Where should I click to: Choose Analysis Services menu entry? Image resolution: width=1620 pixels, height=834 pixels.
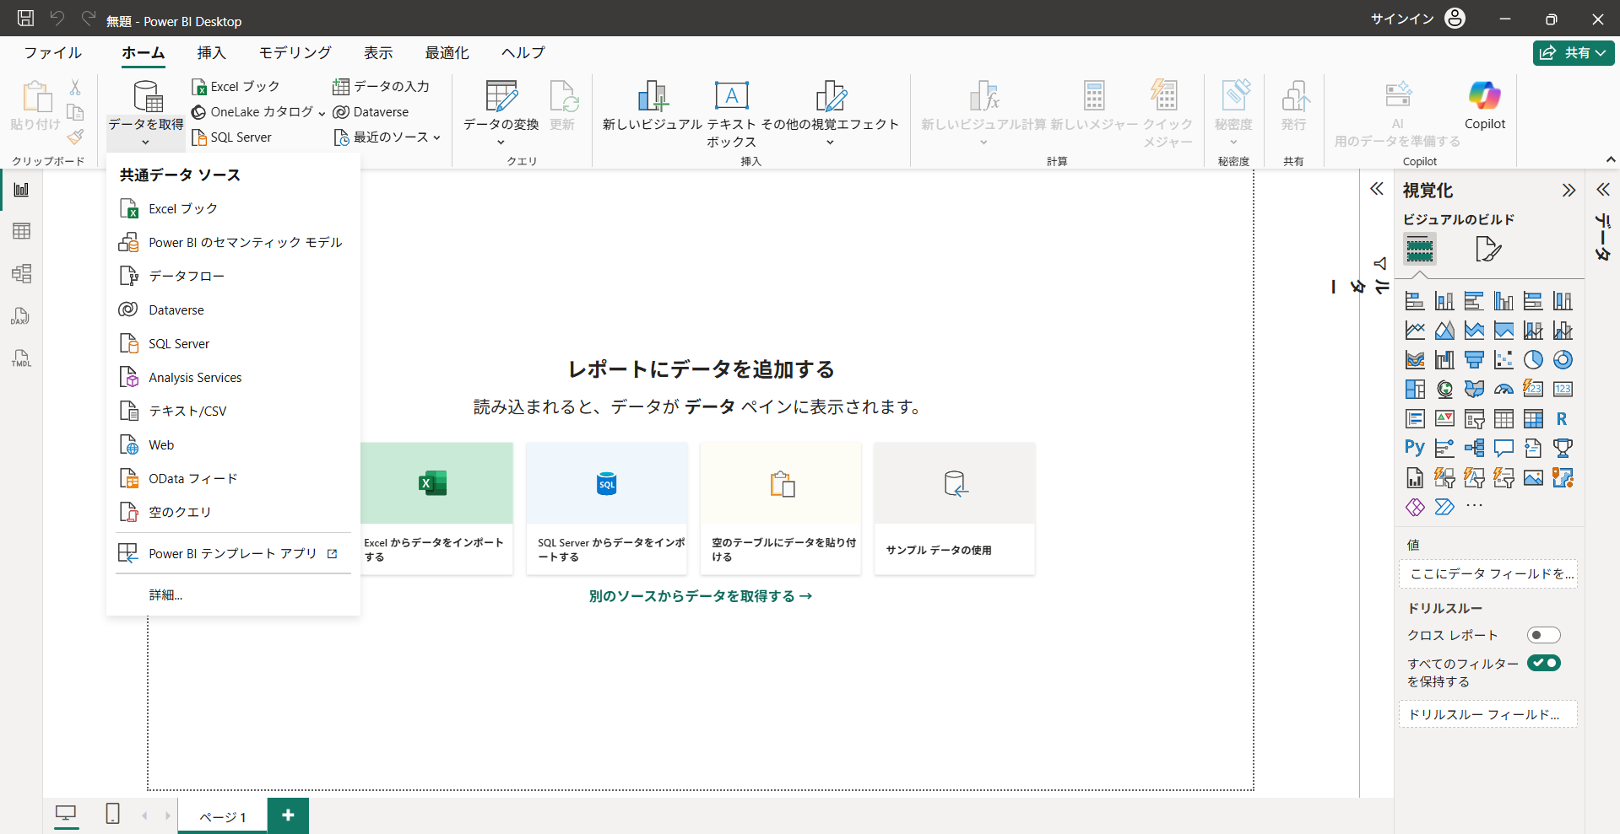[233, 377]
